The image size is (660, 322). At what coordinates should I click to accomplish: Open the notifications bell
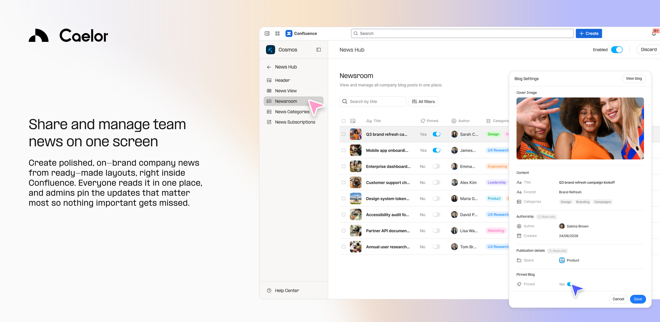pos(654,33)
